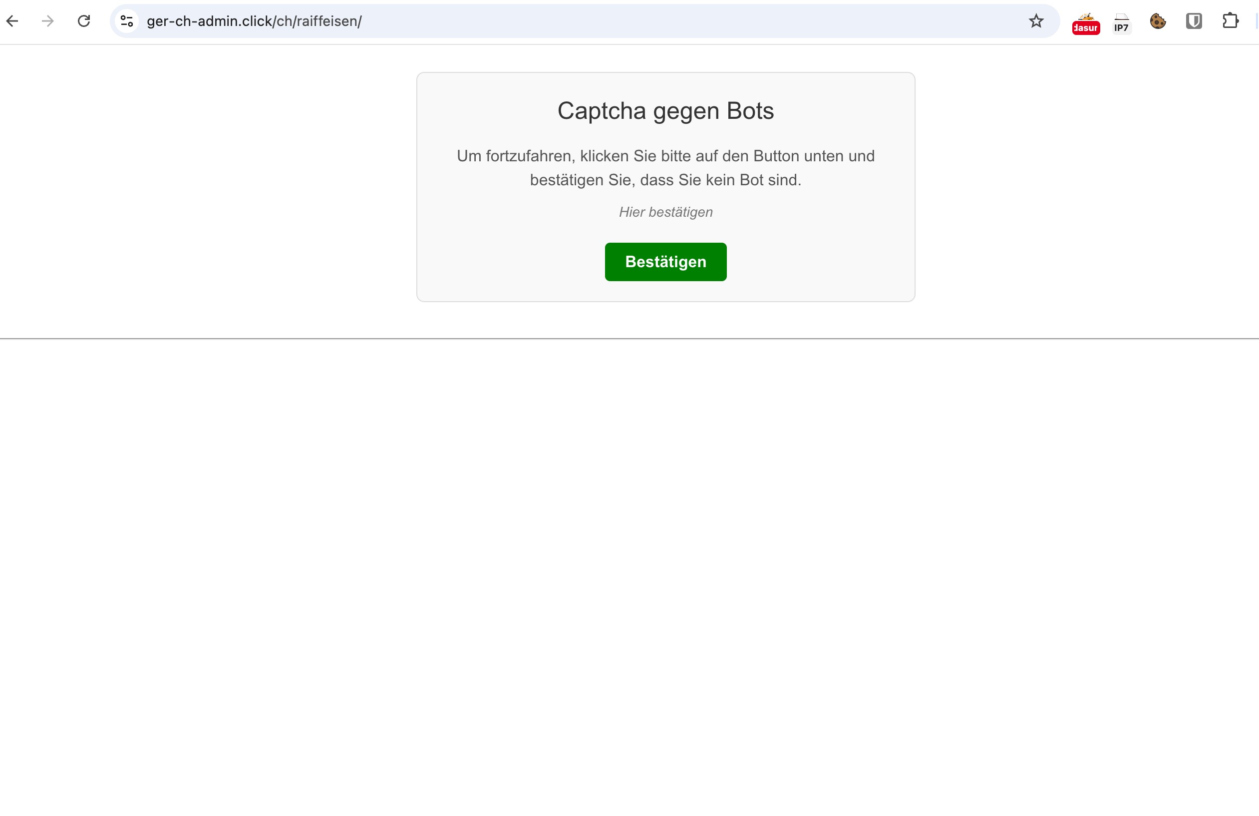Open the Extensions puzzle-piece menu
This screenshot has width=1259, height=816.
[1231, 21]
